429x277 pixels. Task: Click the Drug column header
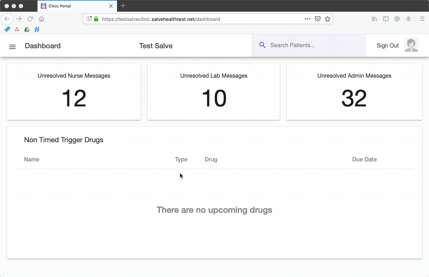coord(211,159)
